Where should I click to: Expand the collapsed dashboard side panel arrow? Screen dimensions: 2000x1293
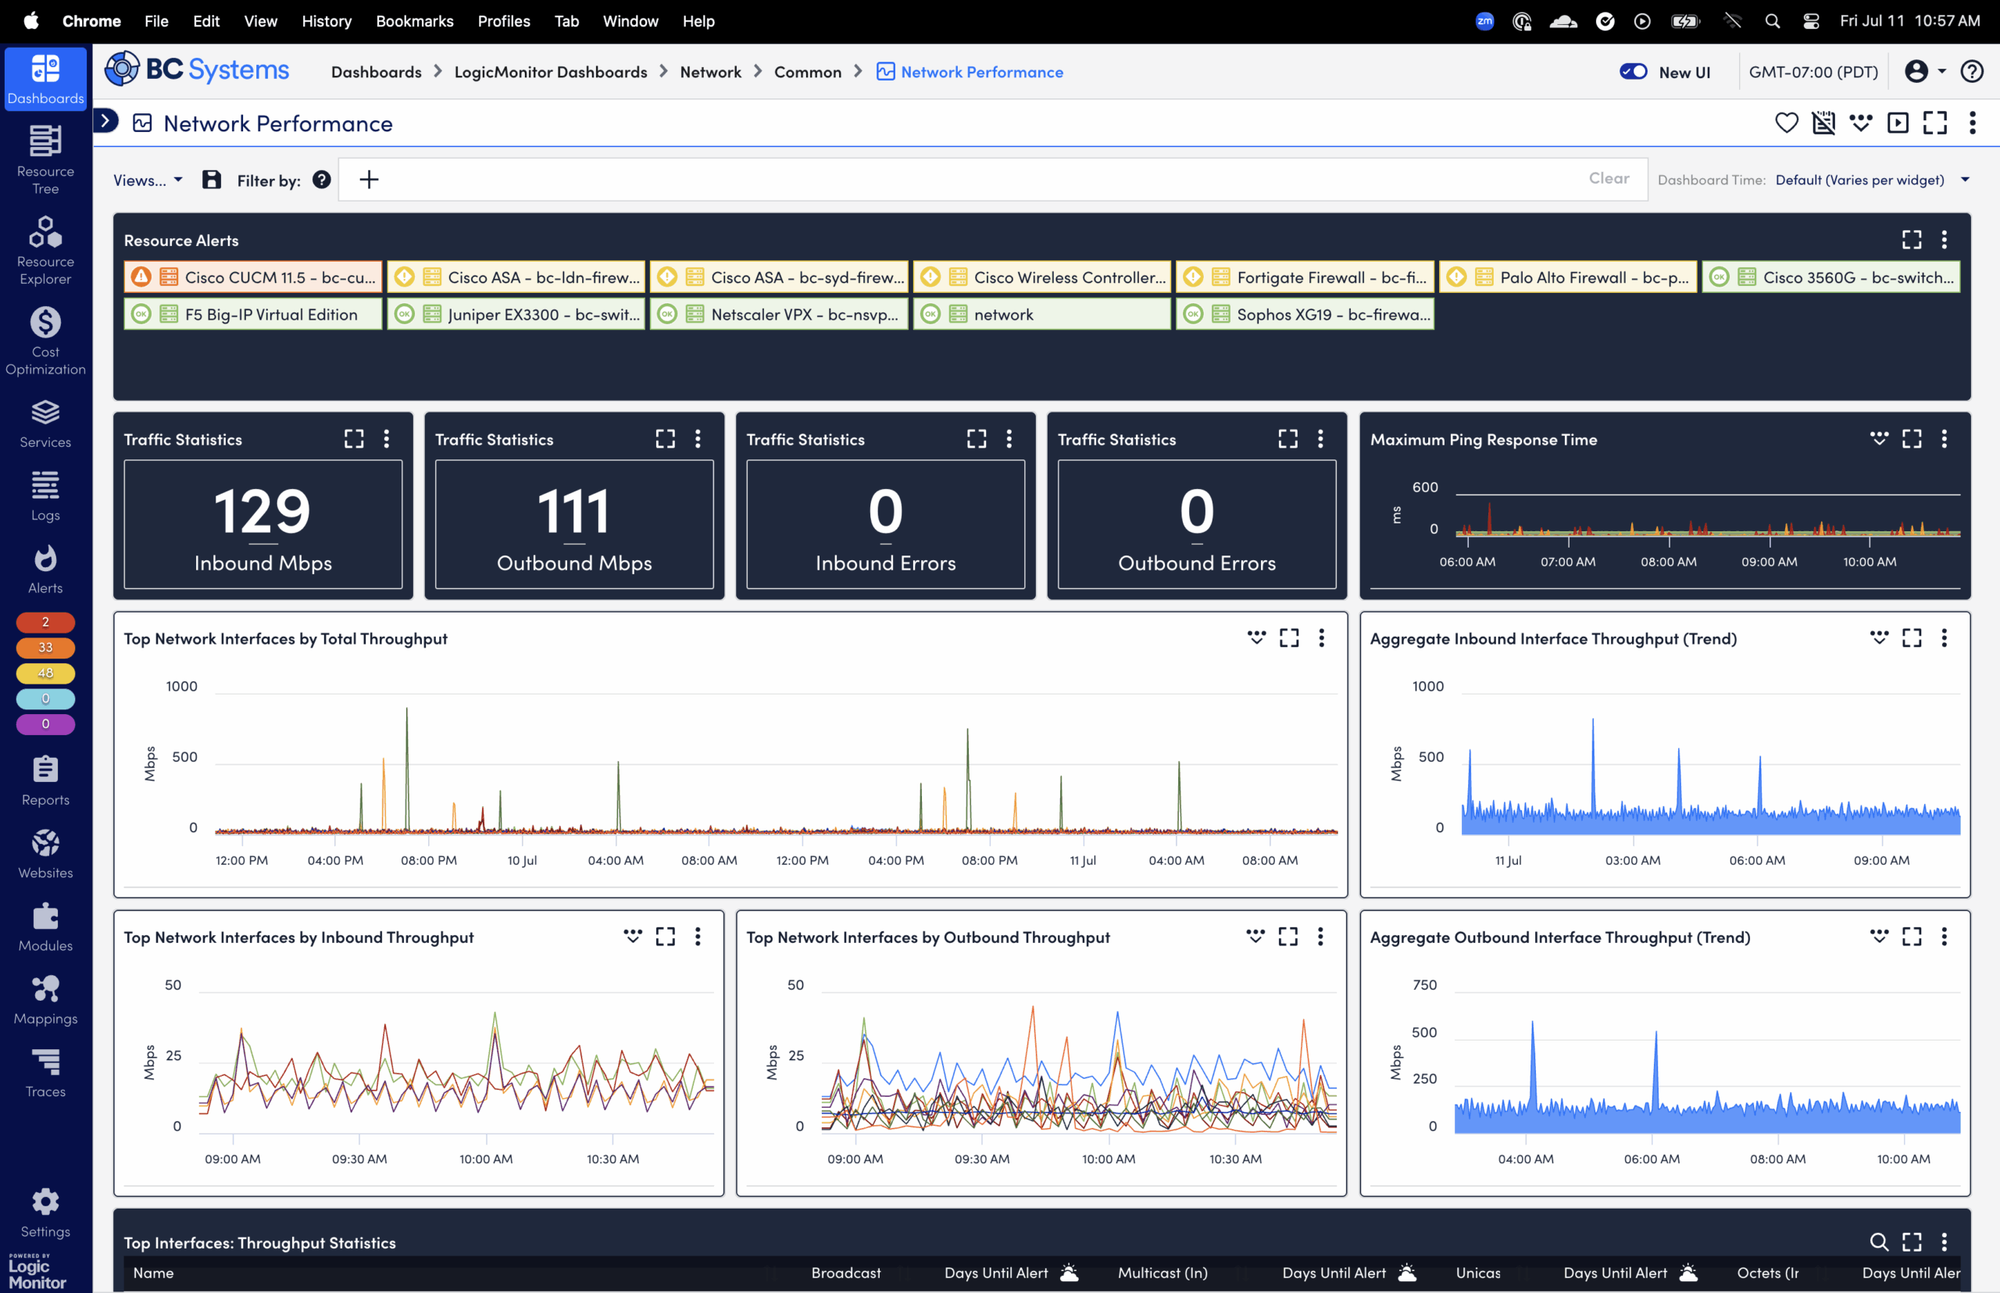105,121
